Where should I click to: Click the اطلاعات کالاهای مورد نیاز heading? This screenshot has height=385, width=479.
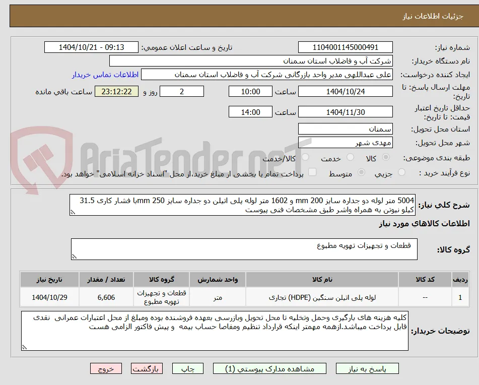tap(424, 224)
